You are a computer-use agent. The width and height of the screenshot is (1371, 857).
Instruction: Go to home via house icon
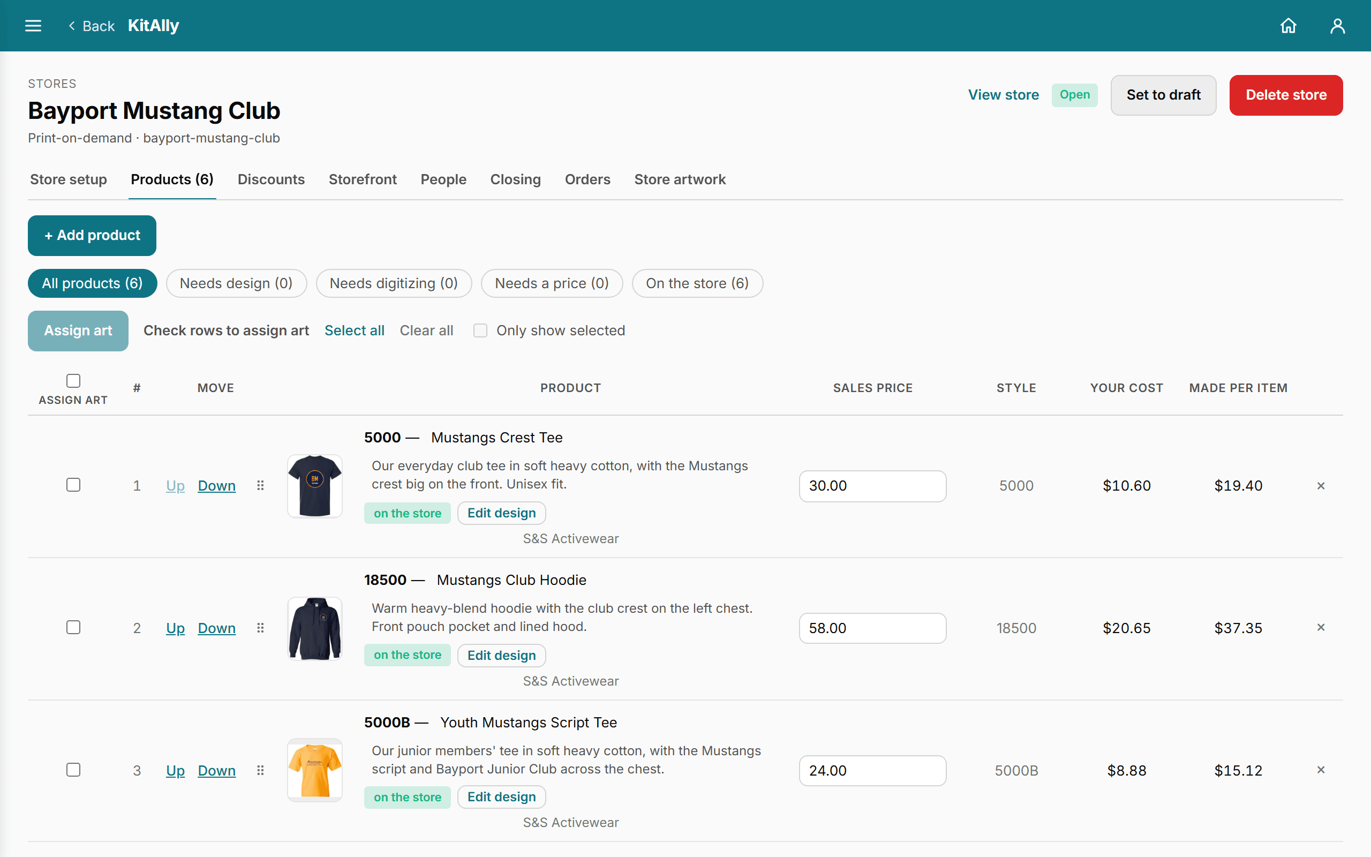tap(1289, 26)
